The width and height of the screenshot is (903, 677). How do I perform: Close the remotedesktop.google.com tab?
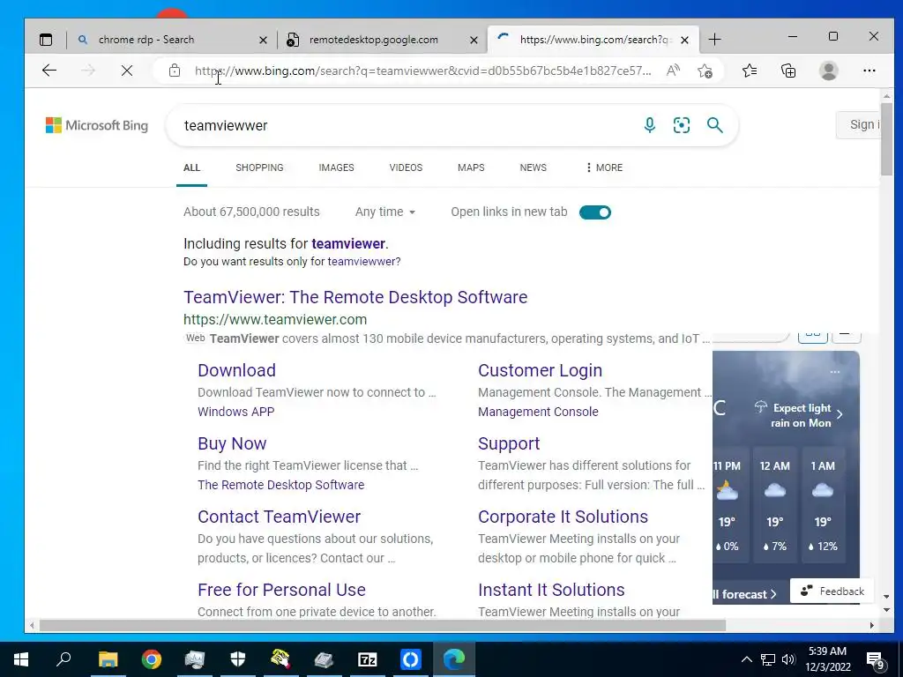(474, 40)
